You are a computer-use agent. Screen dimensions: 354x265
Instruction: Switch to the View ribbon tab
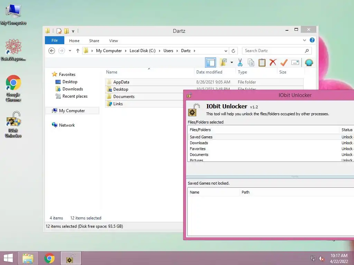tap(113, 41)
